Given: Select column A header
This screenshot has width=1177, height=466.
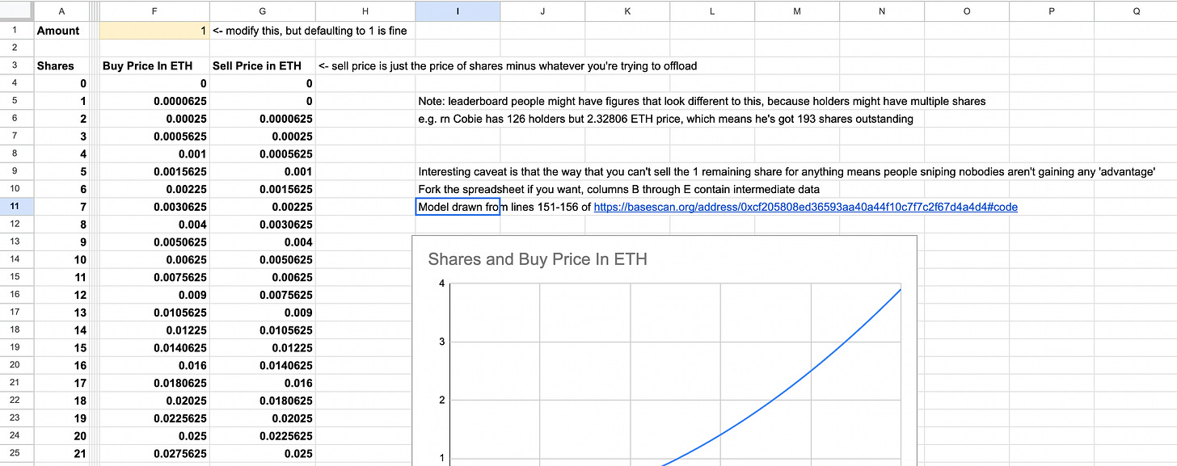Looking at the screenshot, I should pyautogui.click(x=62, y=10).
